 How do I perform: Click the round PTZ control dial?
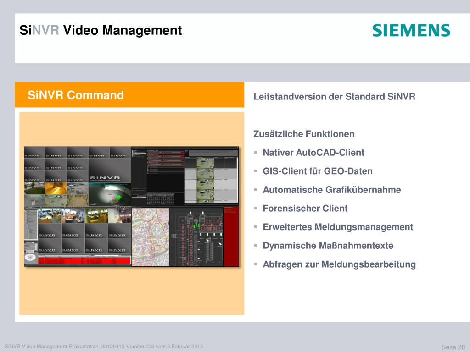coord(30,257)
